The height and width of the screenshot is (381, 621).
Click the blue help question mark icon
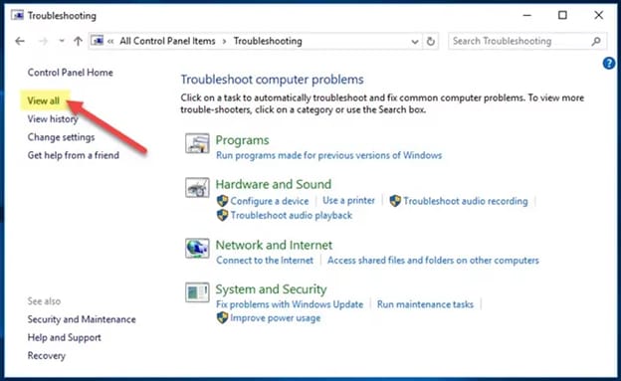tap(609, 63)
